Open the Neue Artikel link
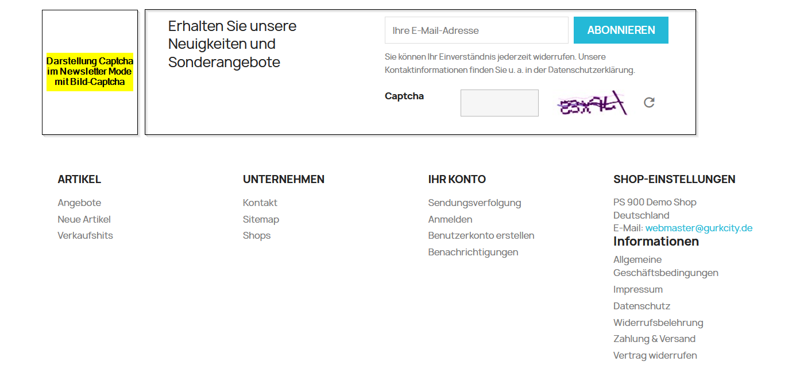Viewport: 800px width, 369px height. (84, 219)
